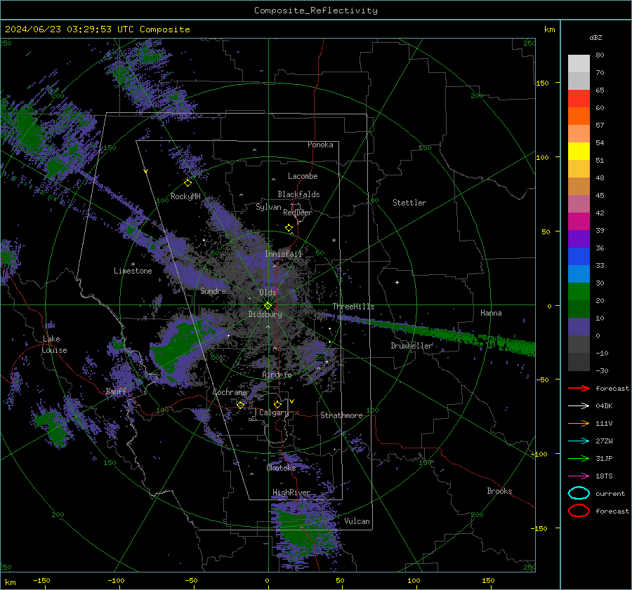Select the white 04DK arrow legend icon
Screen dimensions: 632x590
click(x=579, y=405)
